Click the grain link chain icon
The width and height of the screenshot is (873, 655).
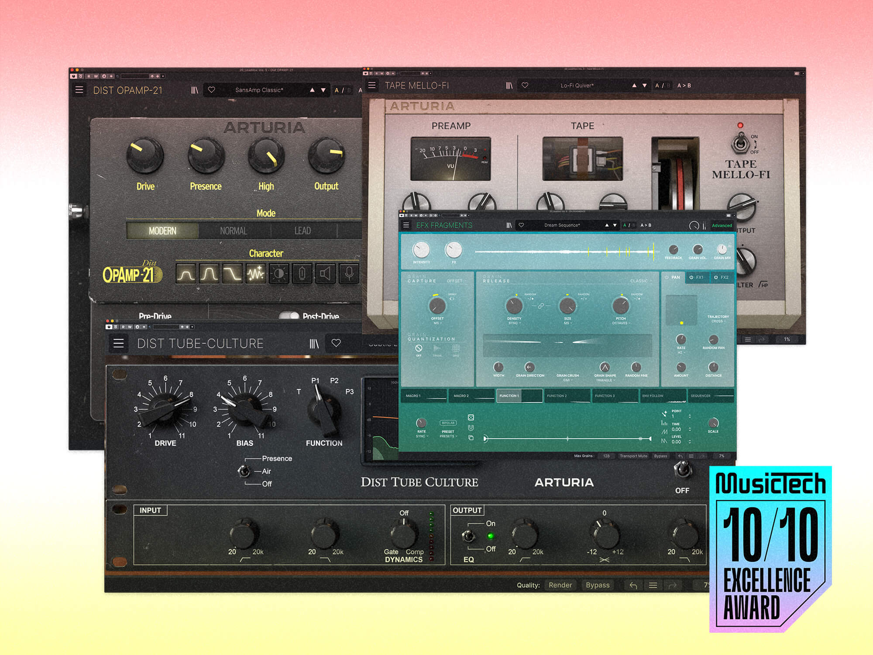(x=541, y=306)
